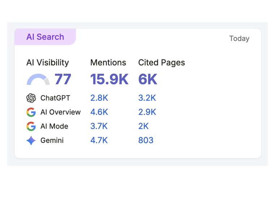Click the total Cited Pages 6K figure

pyautogui.click(x=148, y=79)
